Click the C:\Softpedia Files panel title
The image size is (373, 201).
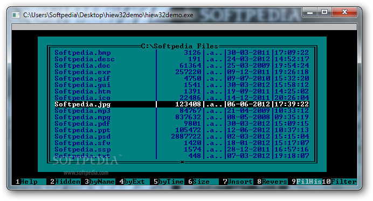point(179,46)
